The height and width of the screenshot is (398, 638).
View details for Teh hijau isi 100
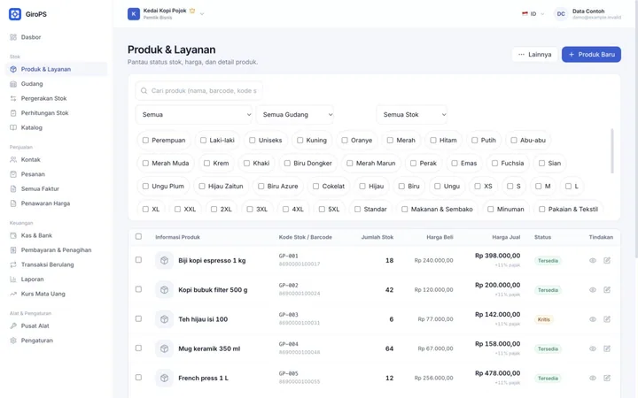point(593,319)
